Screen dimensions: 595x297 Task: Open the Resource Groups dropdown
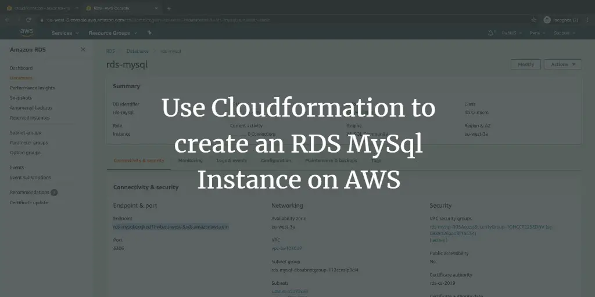pos(112,33)
